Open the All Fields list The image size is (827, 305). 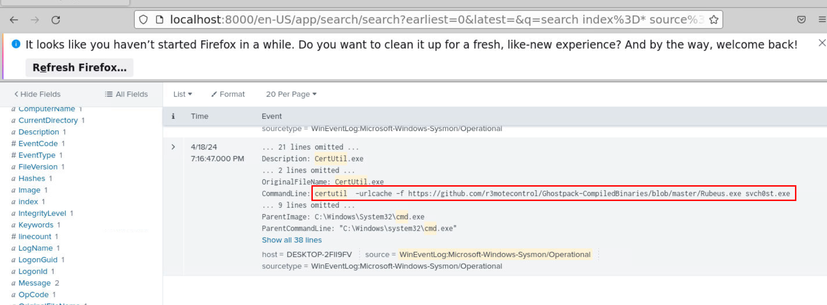[x=126, y=94]
